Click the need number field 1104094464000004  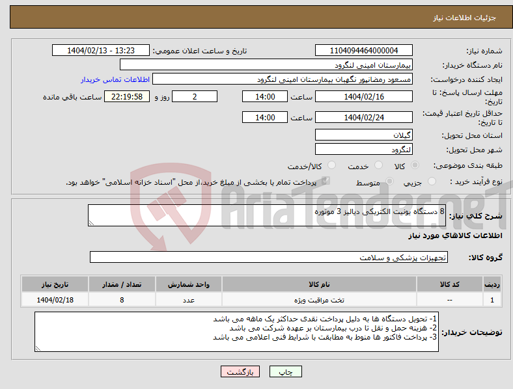point(364,50)
